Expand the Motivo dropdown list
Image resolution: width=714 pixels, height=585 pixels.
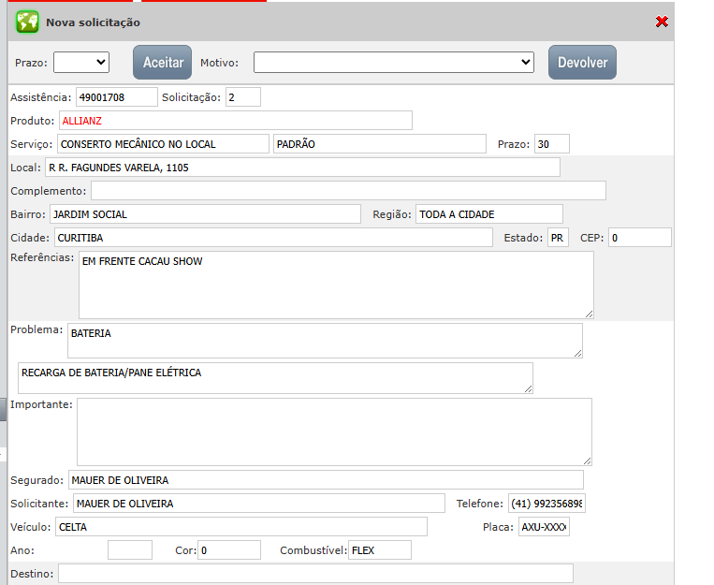(x=394, y=63)
